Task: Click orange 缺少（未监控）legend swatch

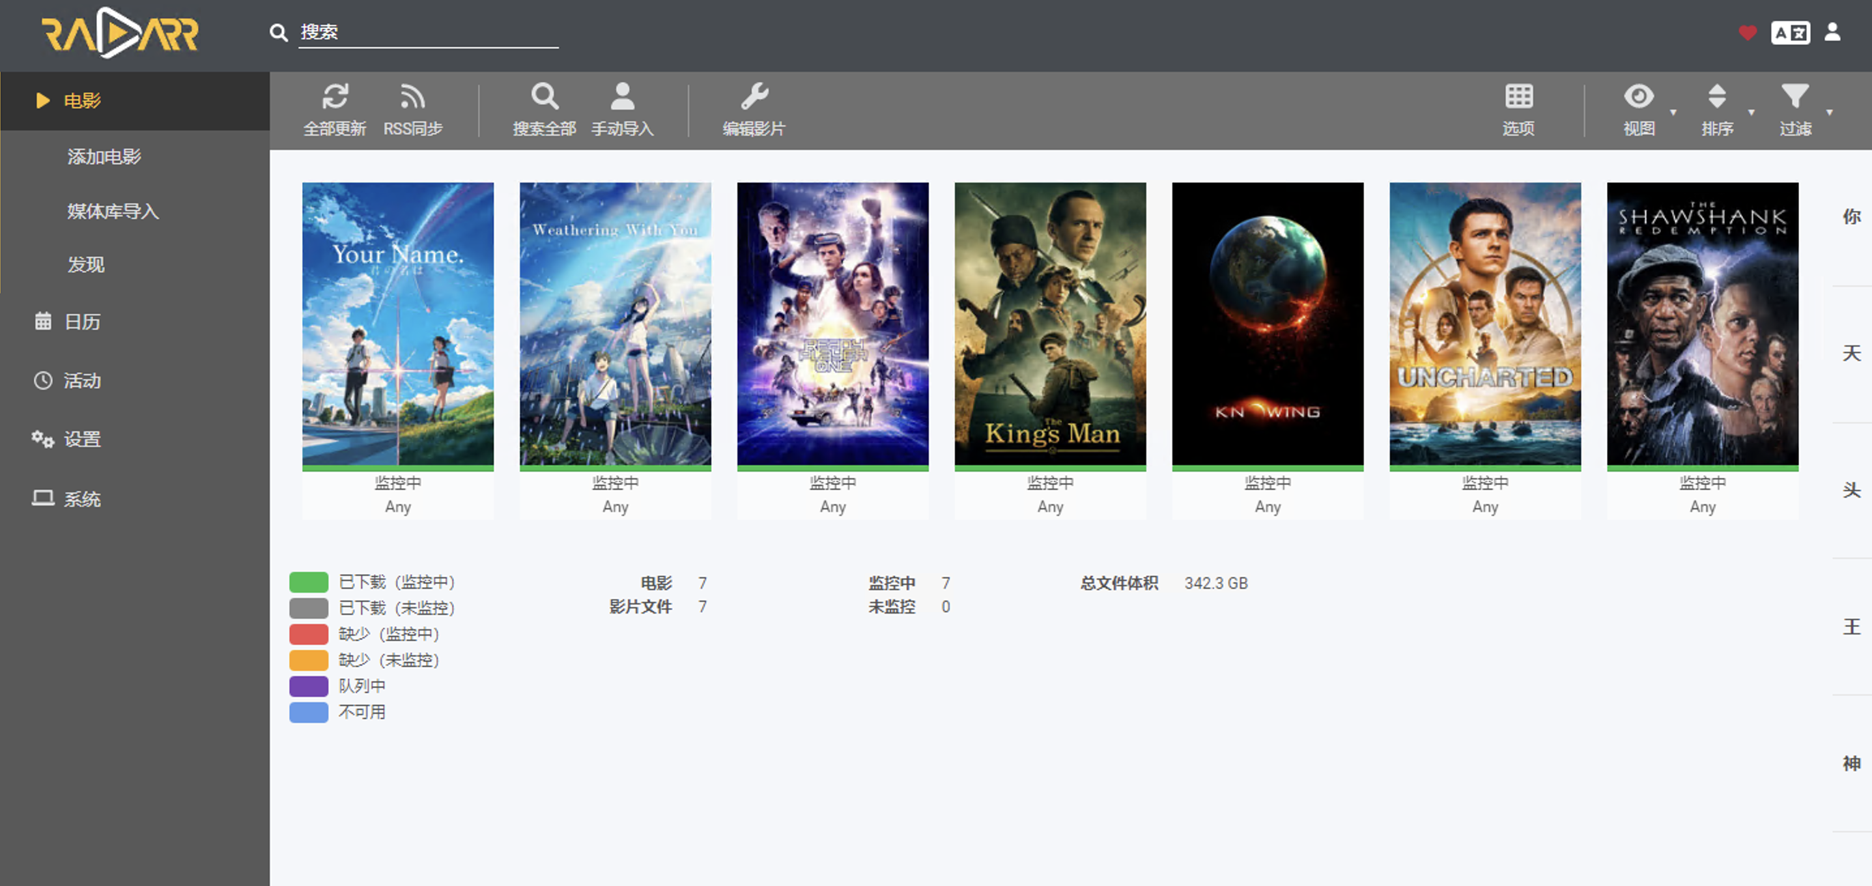Action: point(309,660)
